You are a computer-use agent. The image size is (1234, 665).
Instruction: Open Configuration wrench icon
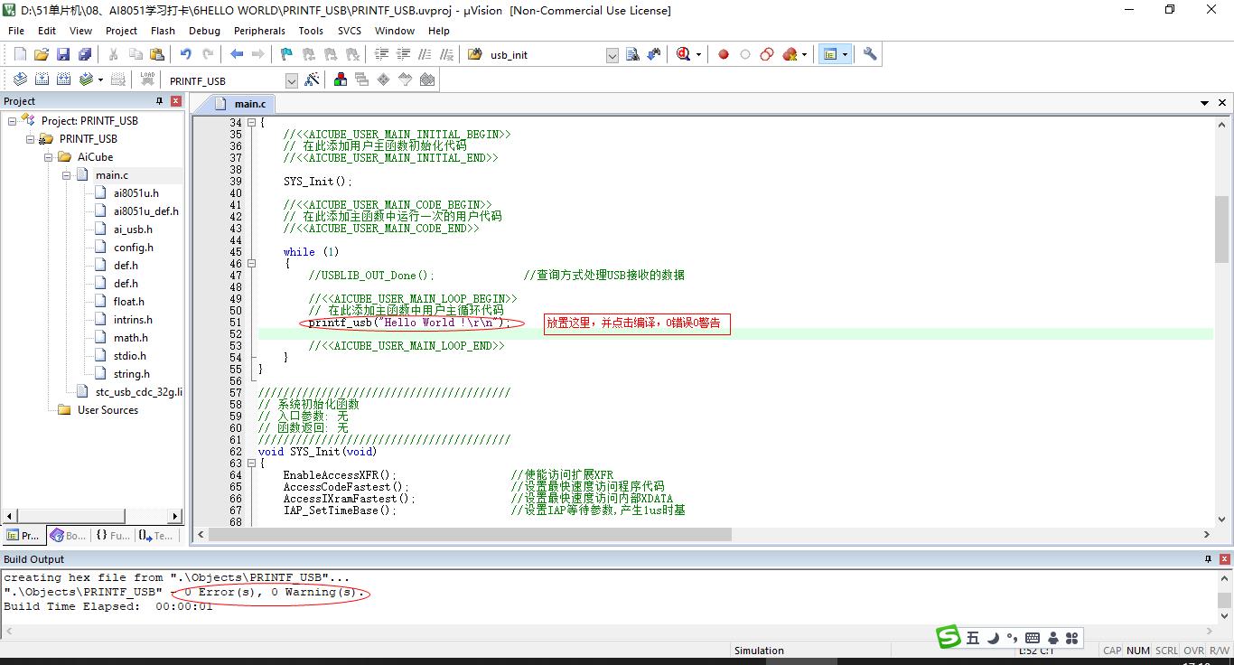coord(870,54)
